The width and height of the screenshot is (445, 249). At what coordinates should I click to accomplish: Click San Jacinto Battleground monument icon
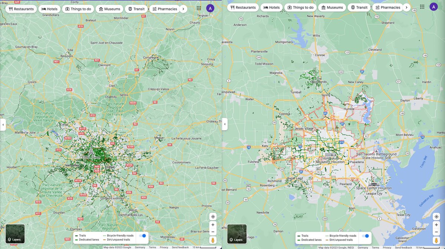(376, 146)
